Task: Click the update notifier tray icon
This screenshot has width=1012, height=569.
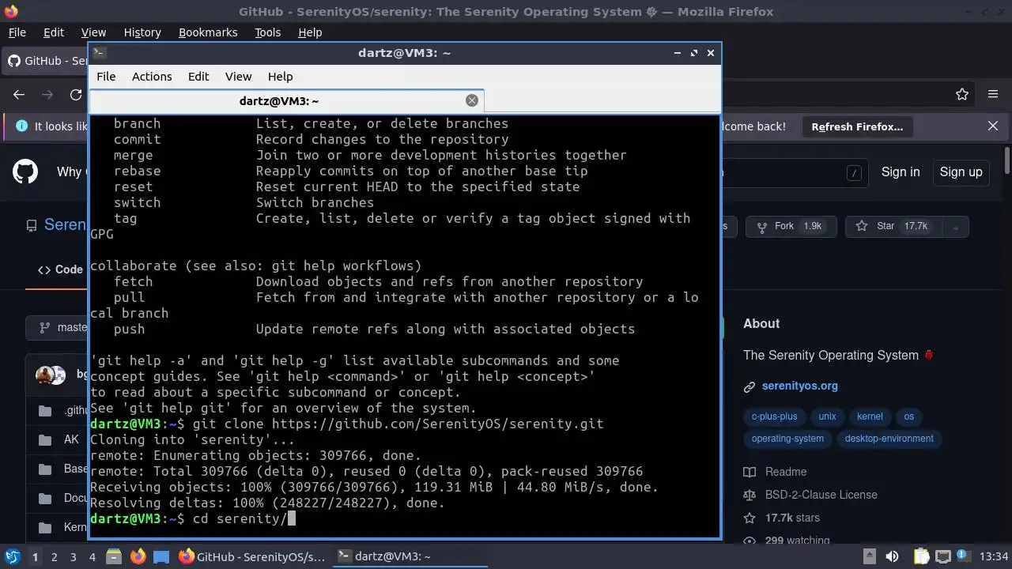Action: tap(963, 557)
